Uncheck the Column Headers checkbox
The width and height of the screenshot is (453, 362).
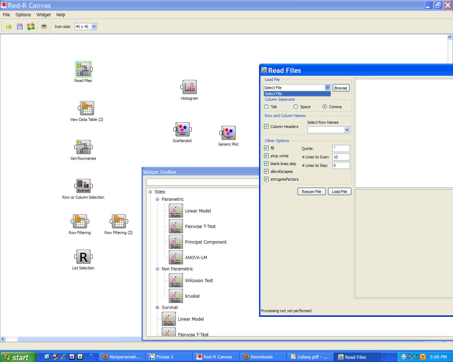pos(266,127)
